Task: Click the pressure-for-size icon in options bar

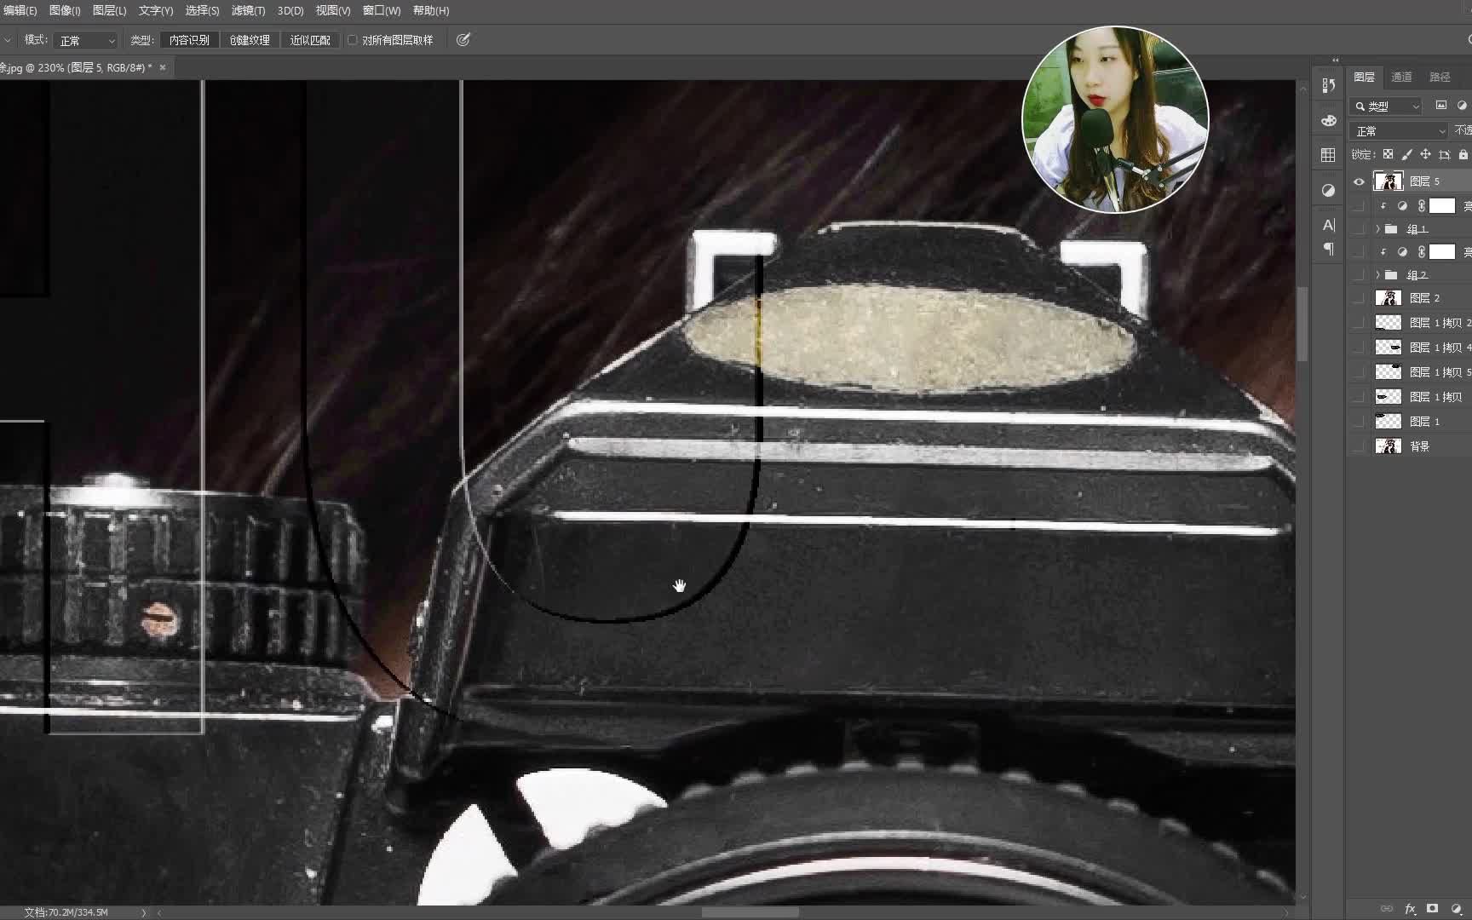Action: tap(463, 39)
